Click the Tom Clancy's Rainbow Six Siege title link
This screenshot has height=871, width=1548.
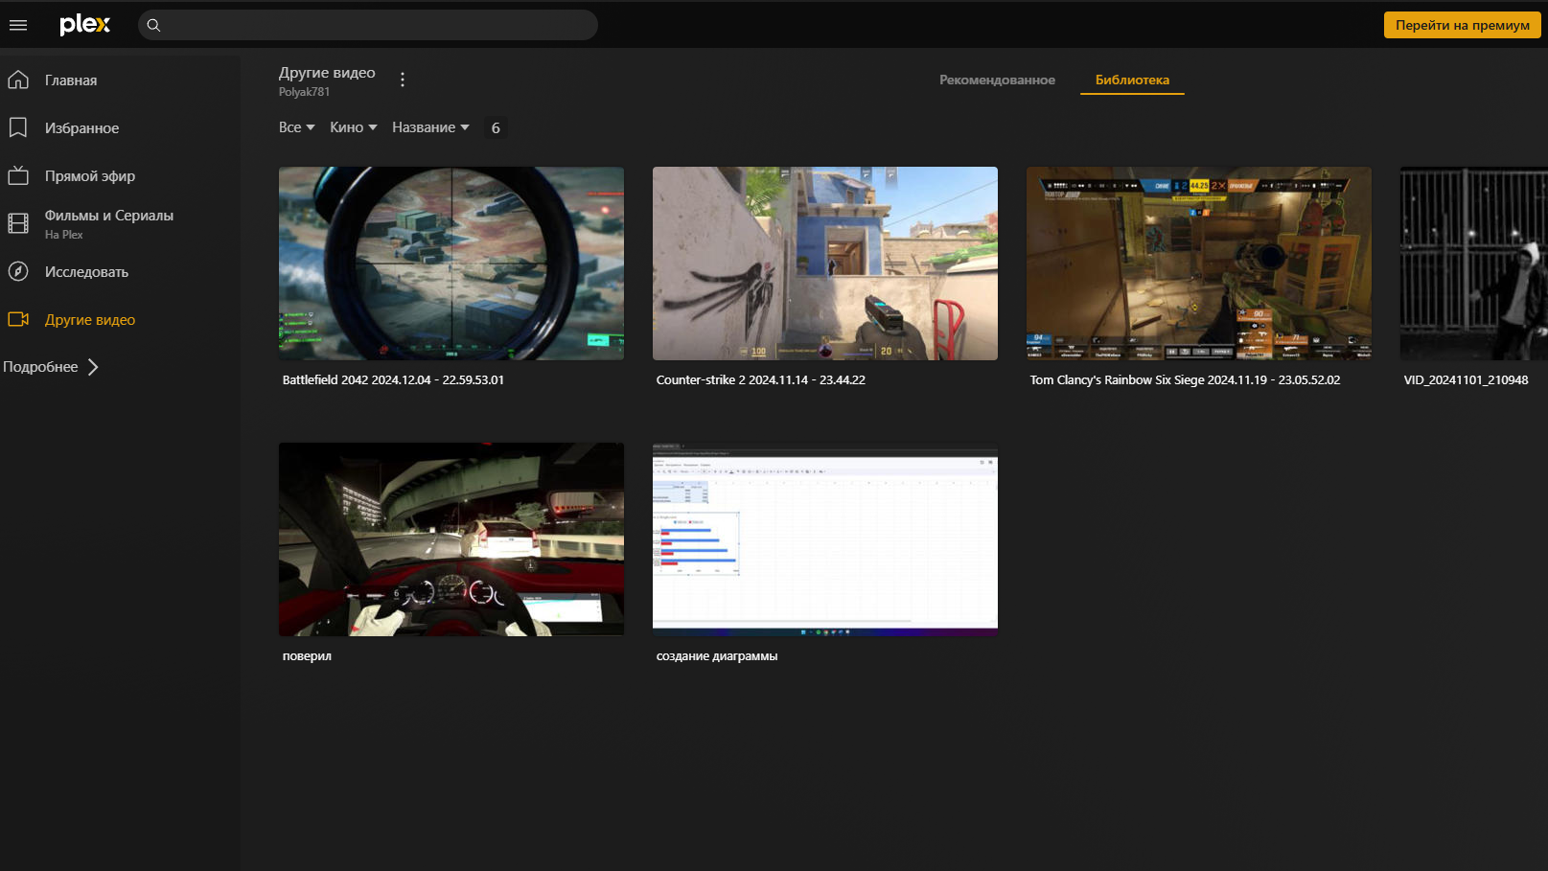tap(1185, 380)
